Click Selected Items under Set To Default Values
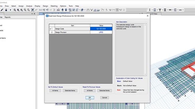Image resolution: width=195 pixels, height=109 pixels. pyautogui.click(x=70, y=91)
